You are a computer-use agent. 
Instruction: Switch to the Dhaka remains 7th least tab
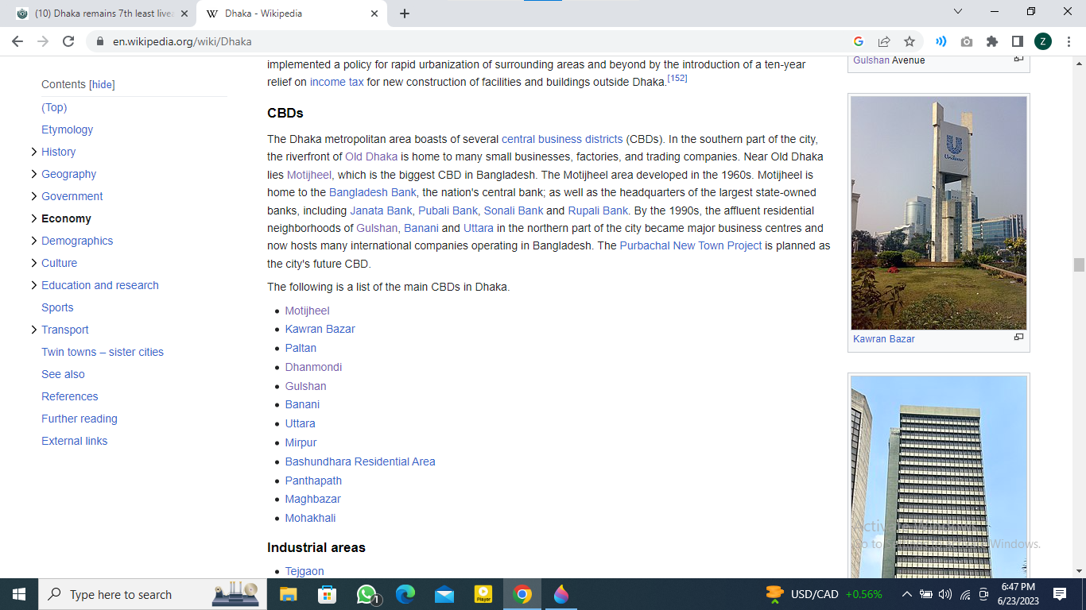[x=103, y=14]
